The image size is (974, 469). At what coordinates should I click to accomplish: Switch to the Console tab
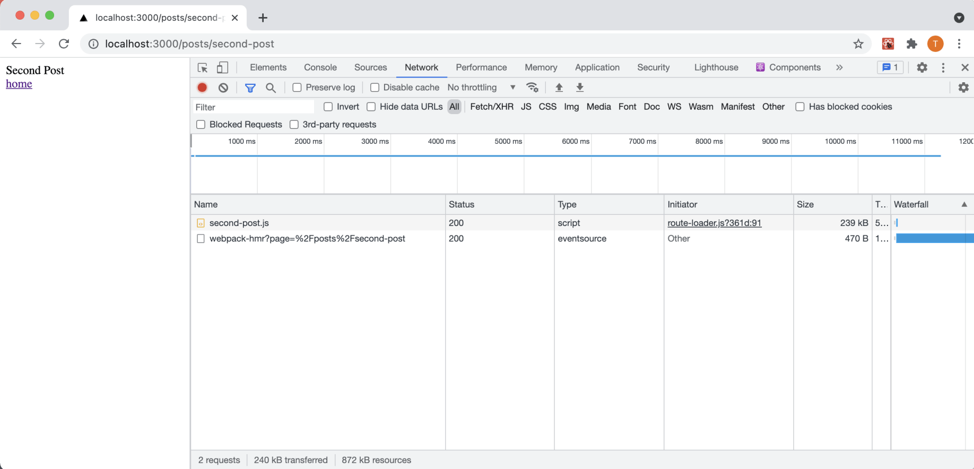[320, 67]
